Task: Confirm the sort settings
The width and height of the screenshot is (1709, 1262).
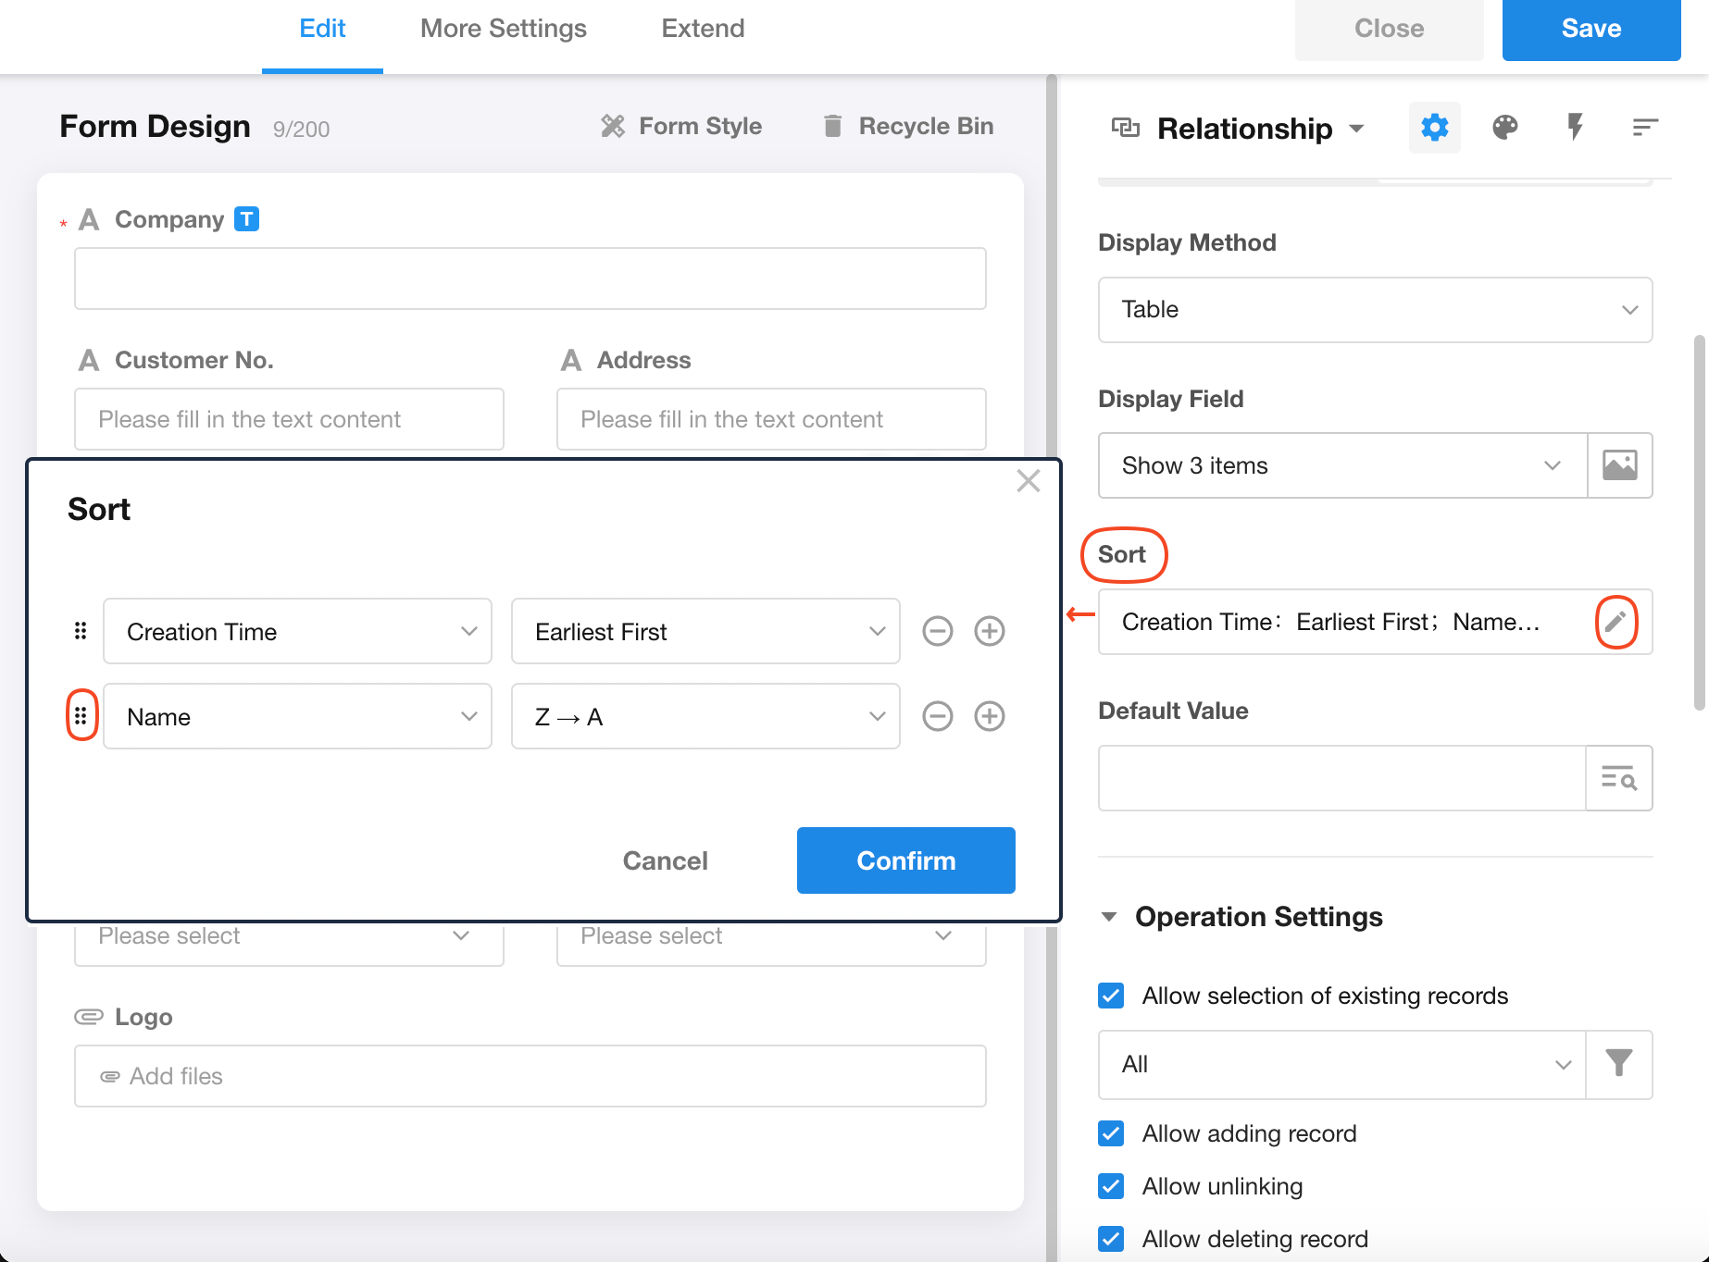Action: tap(905, 860)
